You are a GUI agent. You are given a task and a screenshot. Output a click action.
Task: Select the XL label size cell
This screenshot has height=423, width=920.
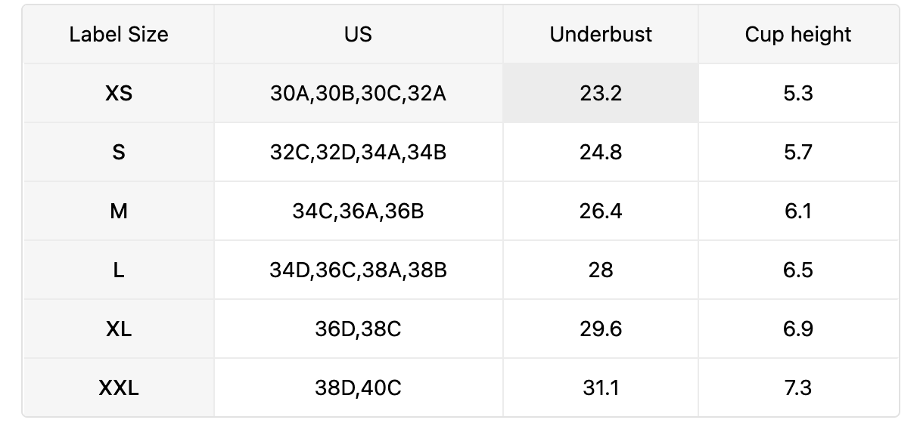point(119,329)
